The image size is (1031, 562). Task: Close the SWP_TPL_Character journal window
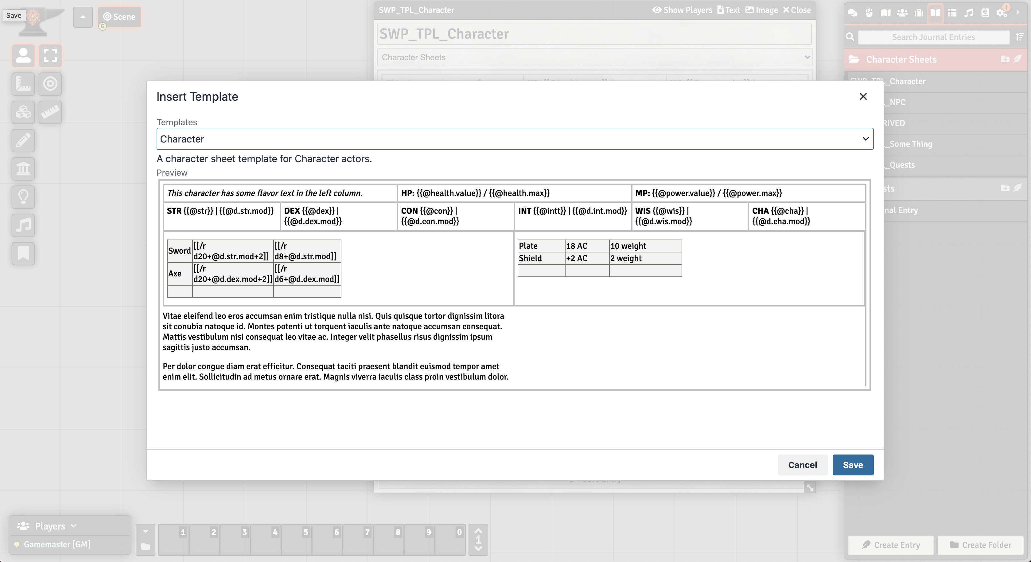797,10
